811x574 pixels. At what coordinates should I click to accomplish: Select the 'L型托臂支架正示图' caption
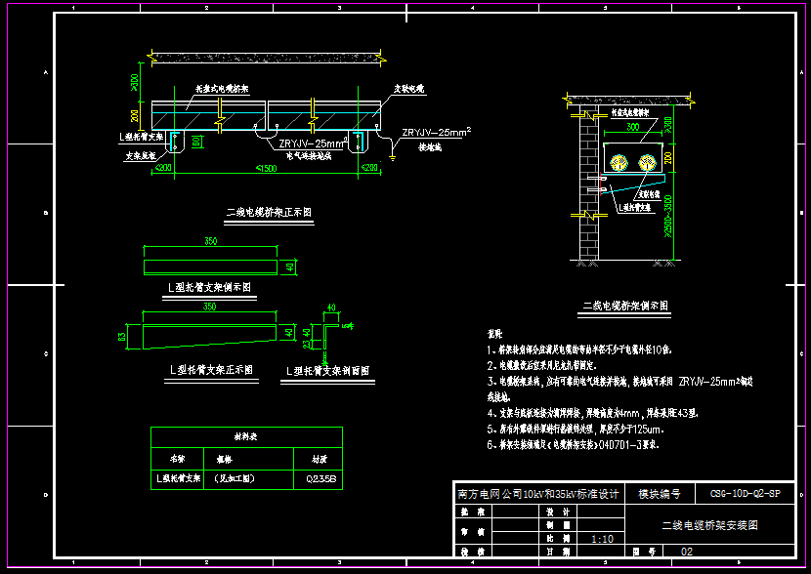pos(211,370)
